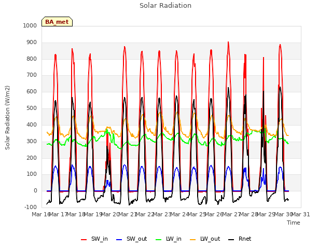
Task: Click the Mar 24 x-axis label
Action: [179, 214]
